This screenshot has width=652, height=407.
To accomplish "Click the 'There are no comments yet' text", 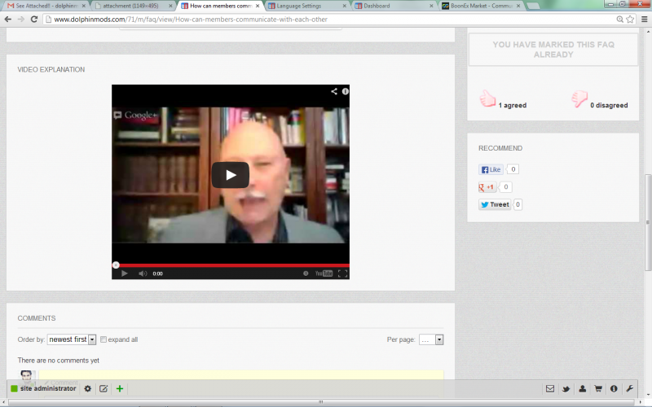I will [58, 361].
